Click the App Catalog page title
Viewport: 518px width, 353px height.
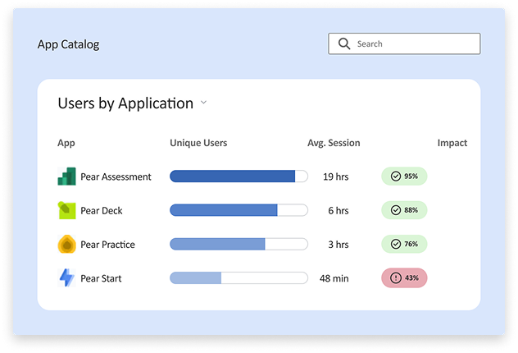[68, 44]
